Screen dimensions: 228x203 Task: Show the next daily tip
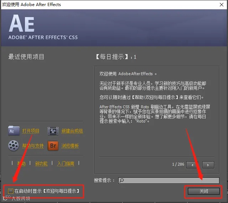pyautogui.click(x=208, y=165)
